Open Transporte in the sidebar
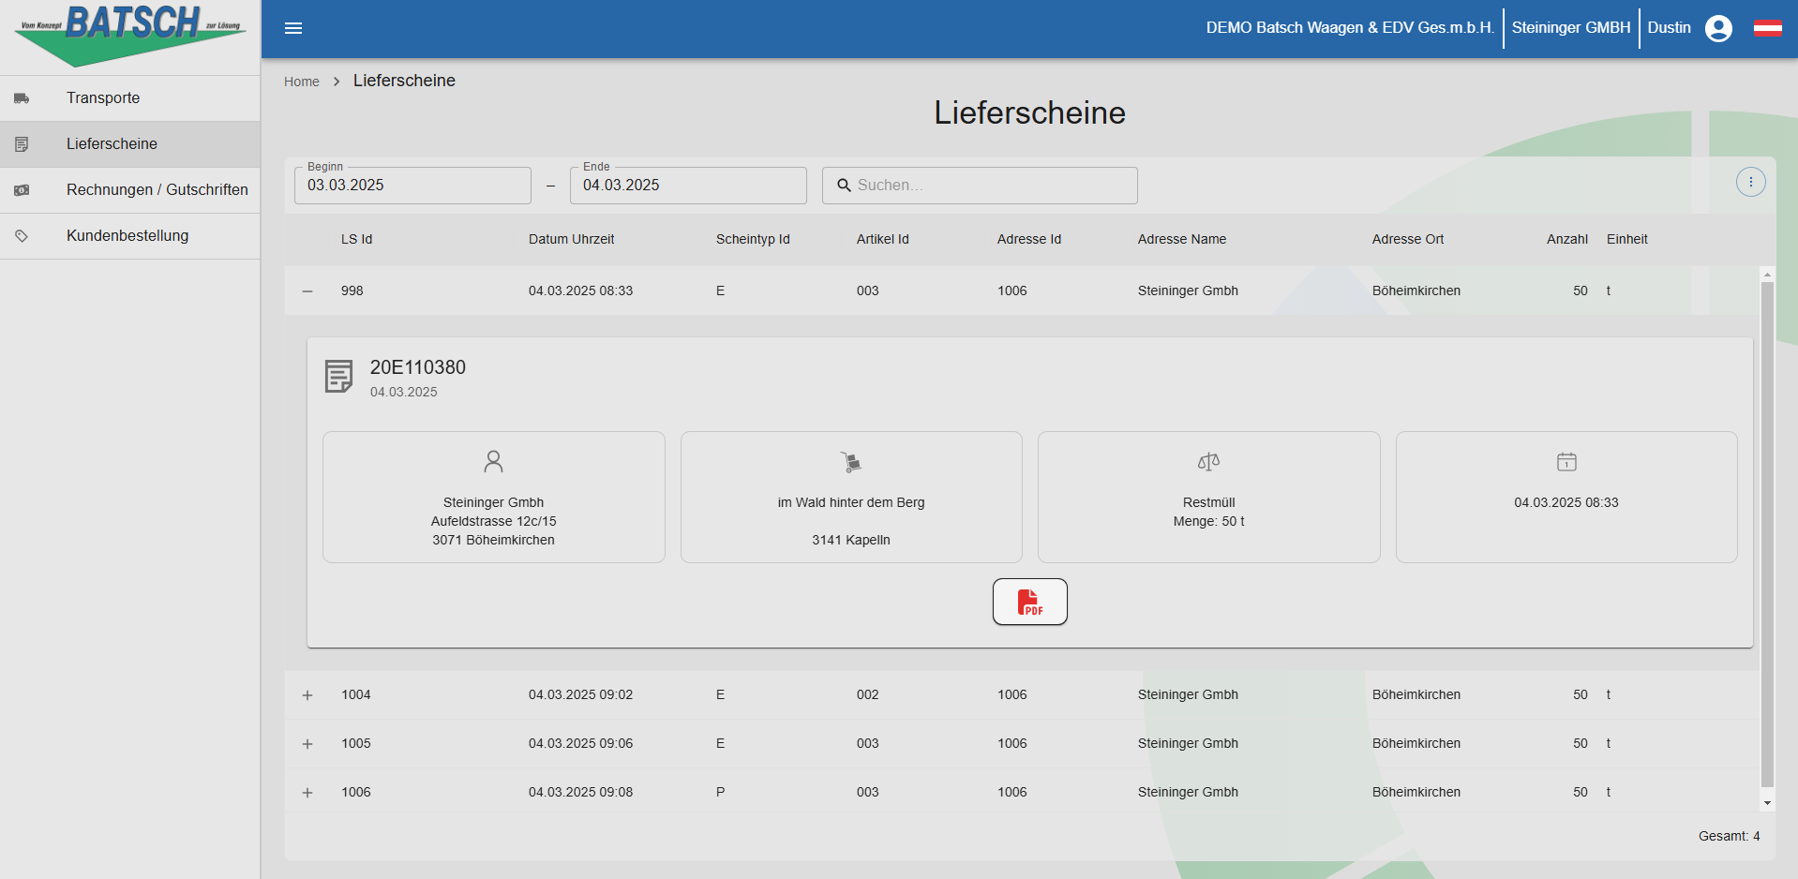This screenshot has height=879, width=1798. click(130, 98)
